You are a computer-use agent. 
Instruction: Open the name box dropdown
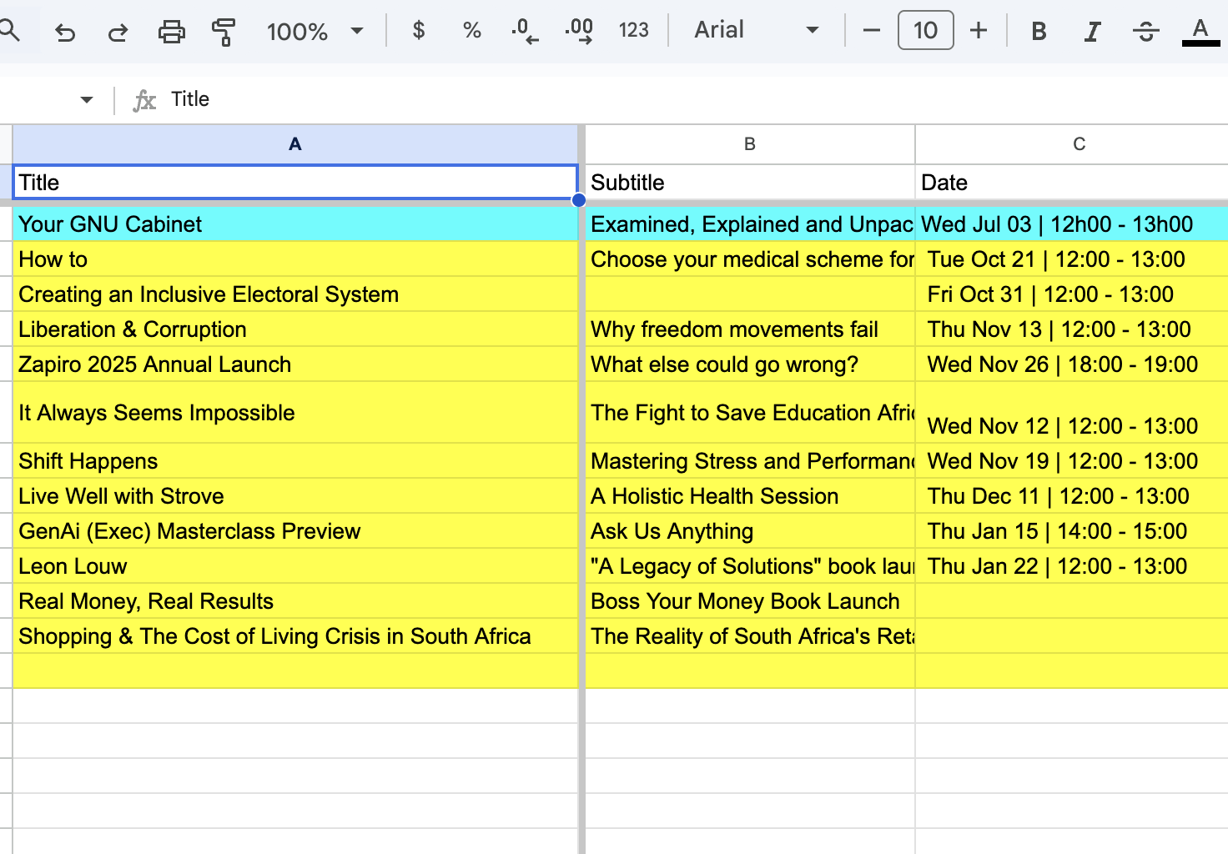86,98
